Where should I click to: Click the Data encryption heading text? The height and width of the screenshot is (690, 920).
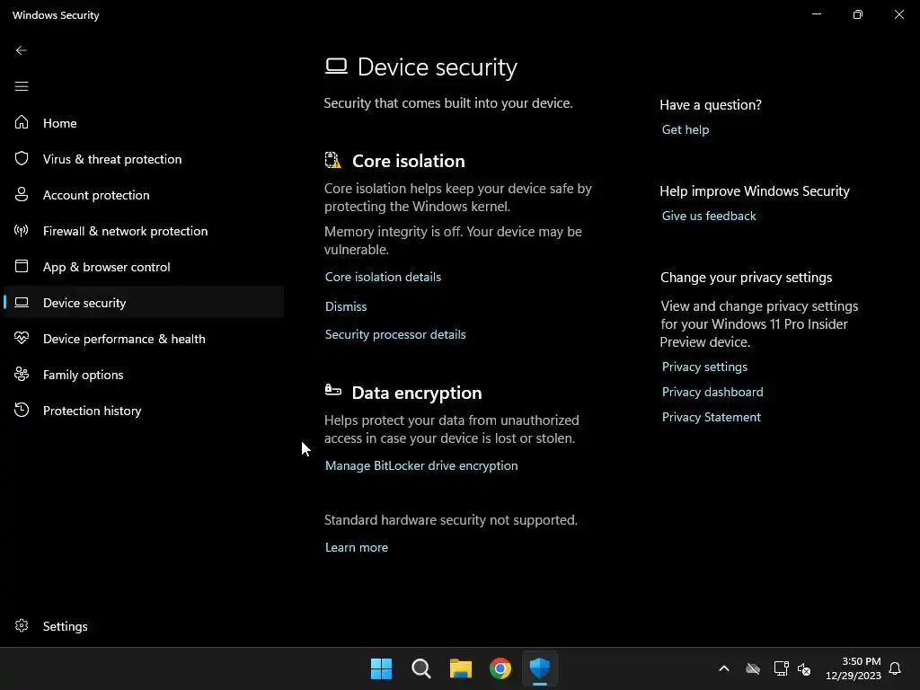[417, 393]
